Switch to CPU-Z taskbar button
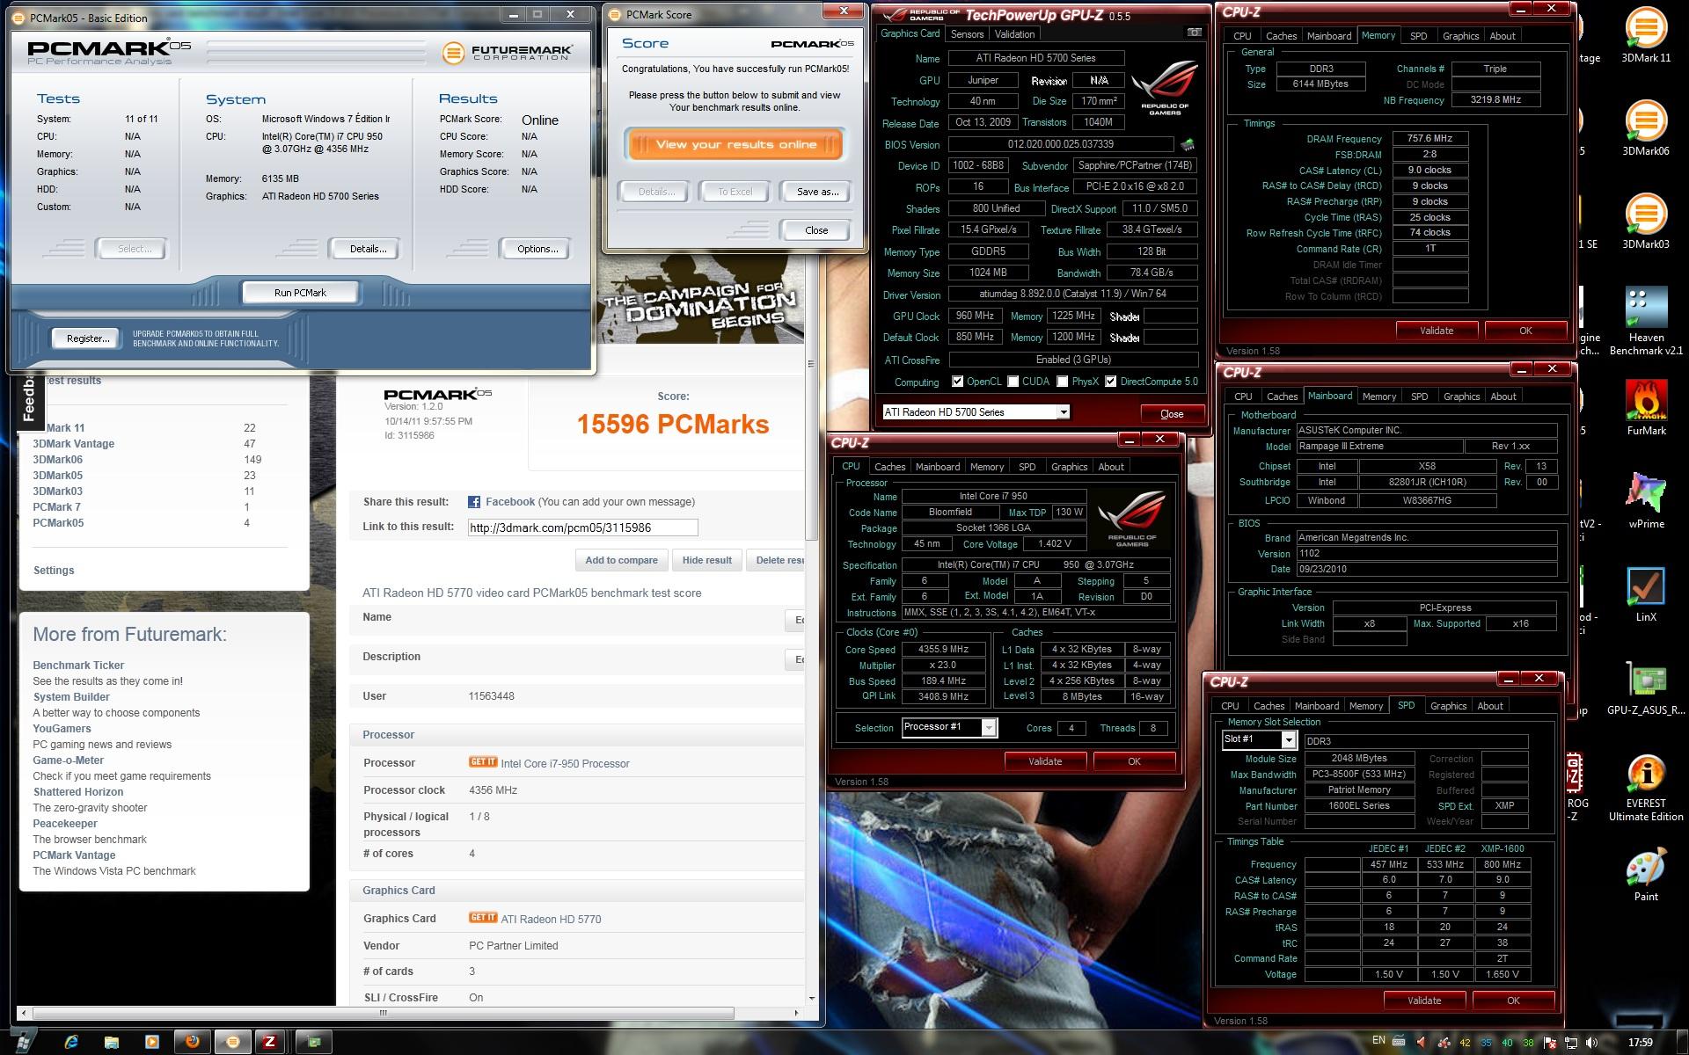1689x1055 pixels. [x=269, y=1043]
